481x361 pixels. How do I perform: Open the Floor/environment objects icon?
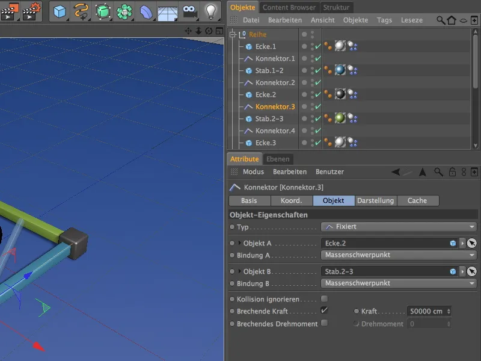(x=168, y=13)
